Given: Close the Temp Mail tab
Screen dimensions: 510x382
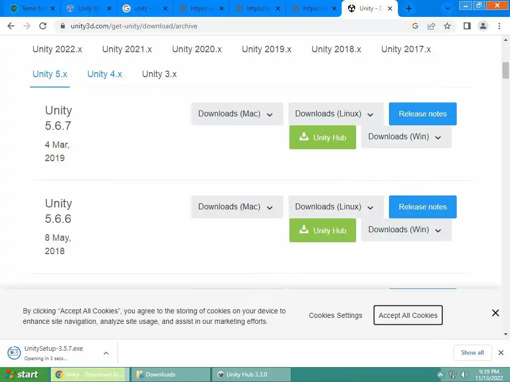Looking at the screenshot, I should coord(53,8).
